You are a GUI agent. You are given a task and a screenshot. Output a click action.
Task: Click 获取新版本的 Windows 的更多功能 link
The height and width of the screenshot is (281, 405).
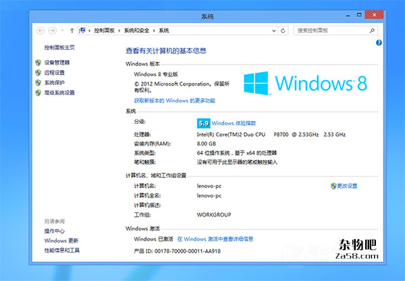(175, 100)
